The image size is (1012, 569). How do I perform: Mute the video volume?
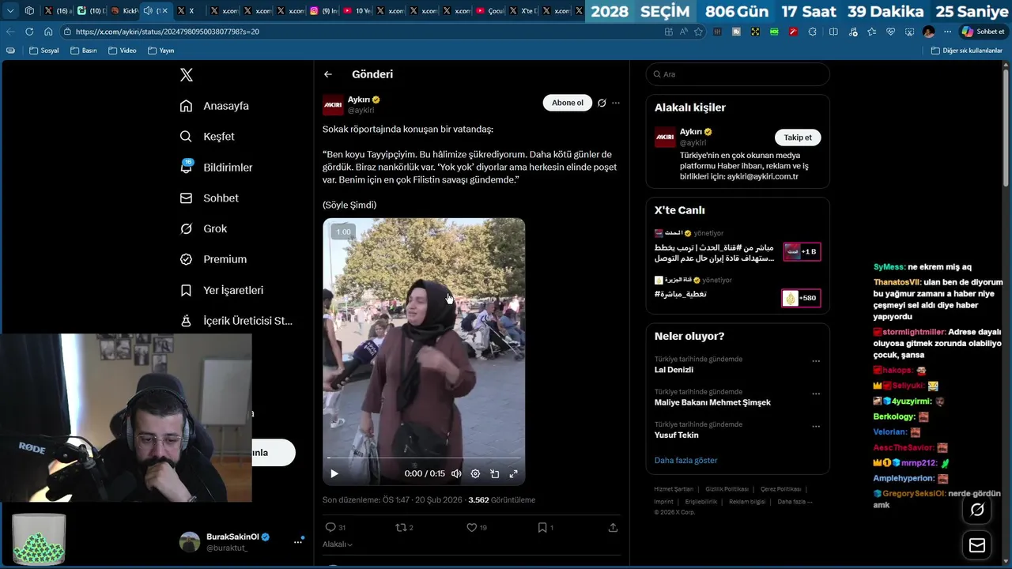[456, 473]
